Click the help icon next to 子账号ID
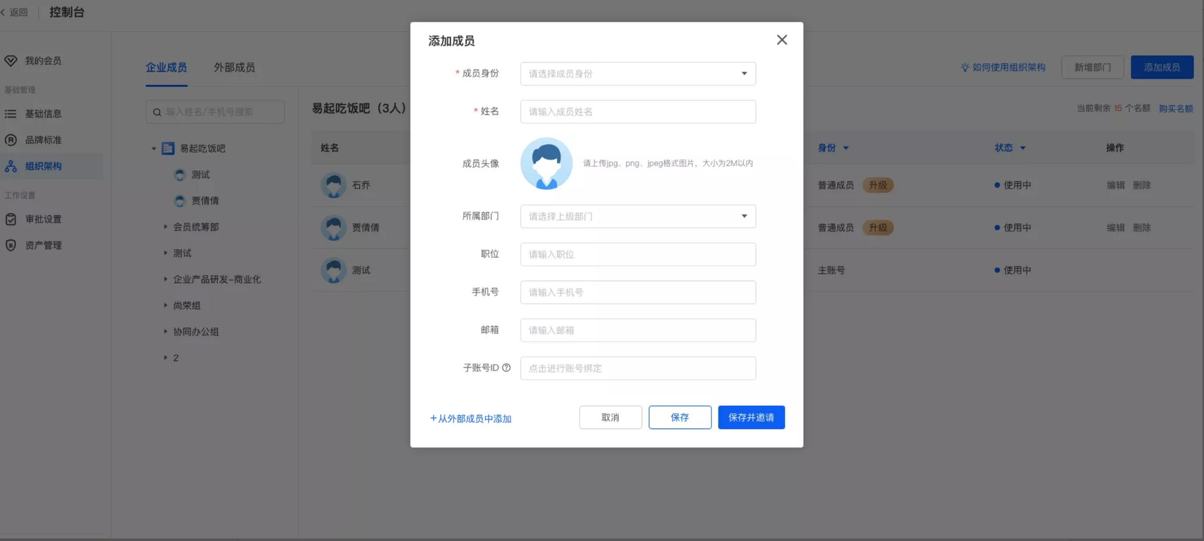This screenshot has width=1204, height=541. pos(506,368)
